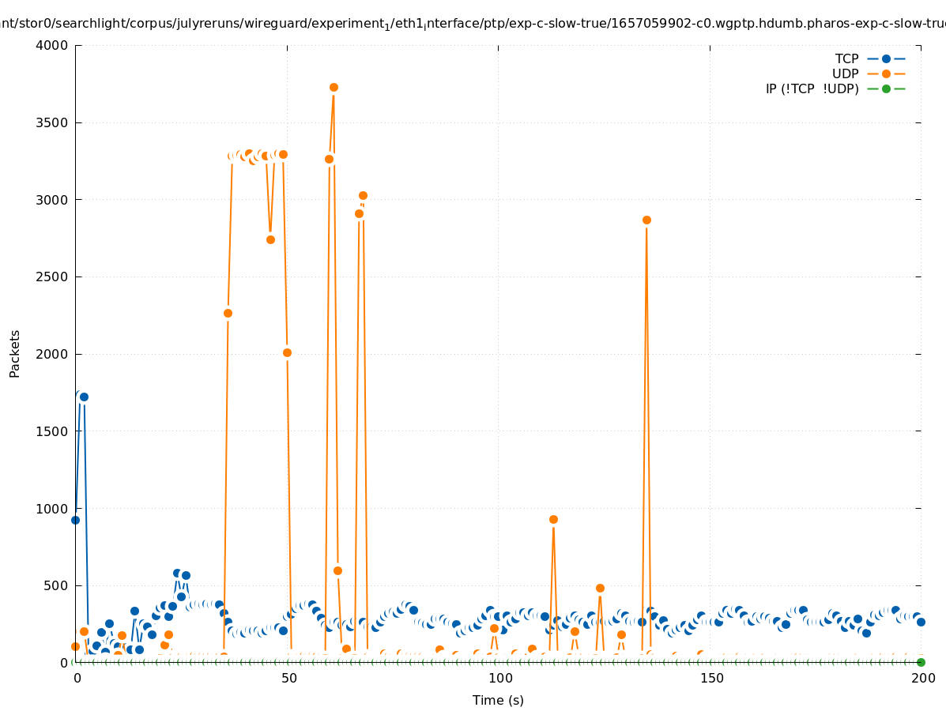Click the blue TCP legend marker

tap(886, 58)
